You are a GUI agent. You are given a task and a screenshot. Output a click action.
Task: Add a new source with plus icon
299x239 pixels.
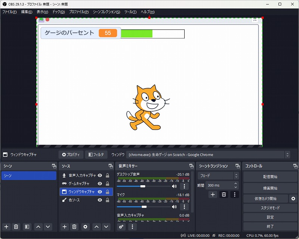pos(65,227)
